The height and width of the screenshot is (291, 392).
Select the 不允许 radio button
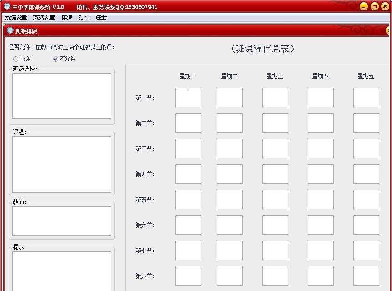pyautogui.click(x=55, y=59)
